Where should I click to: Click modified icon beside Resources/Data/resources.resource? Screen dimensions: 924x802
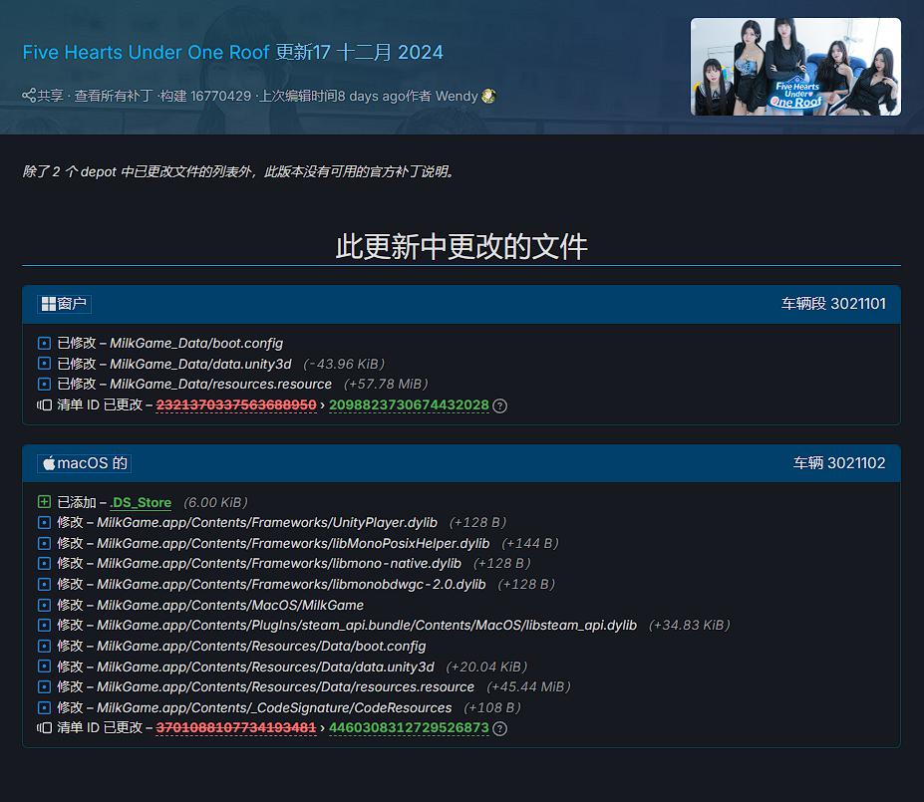[x=44, y=686]
